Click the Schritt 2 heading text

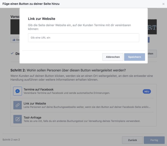(x=68, y=70)
